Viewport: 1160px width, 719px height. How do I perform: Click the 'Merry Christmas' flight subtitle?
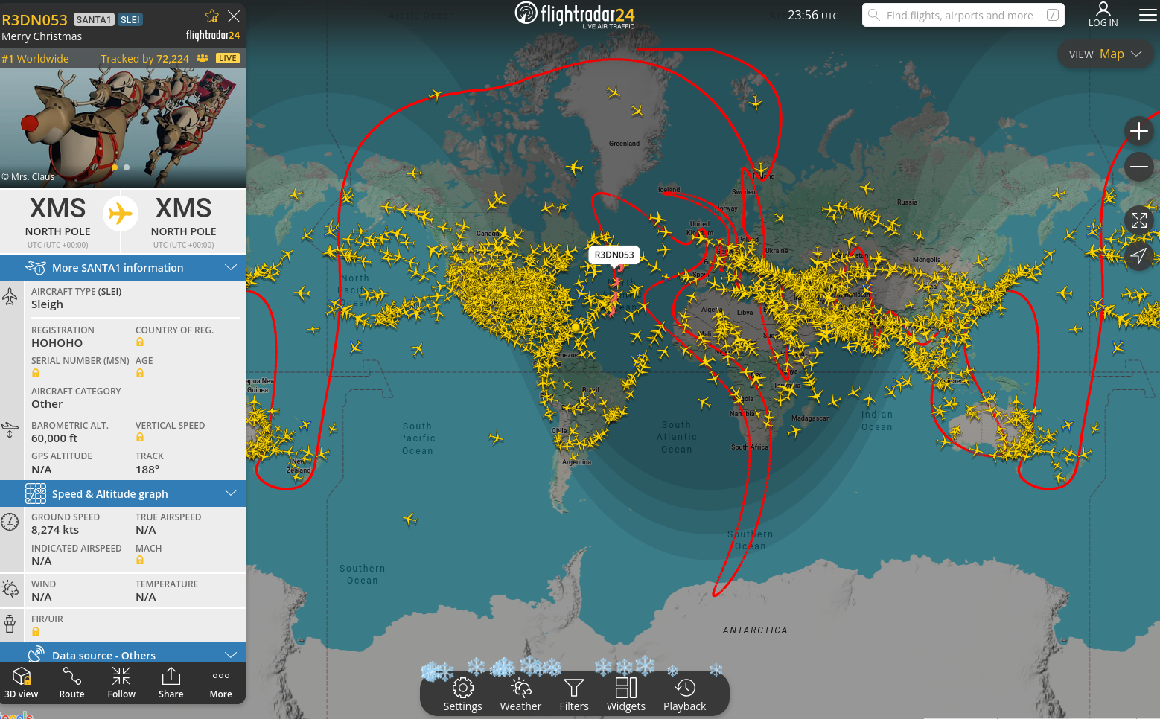(x=42, y=36)
